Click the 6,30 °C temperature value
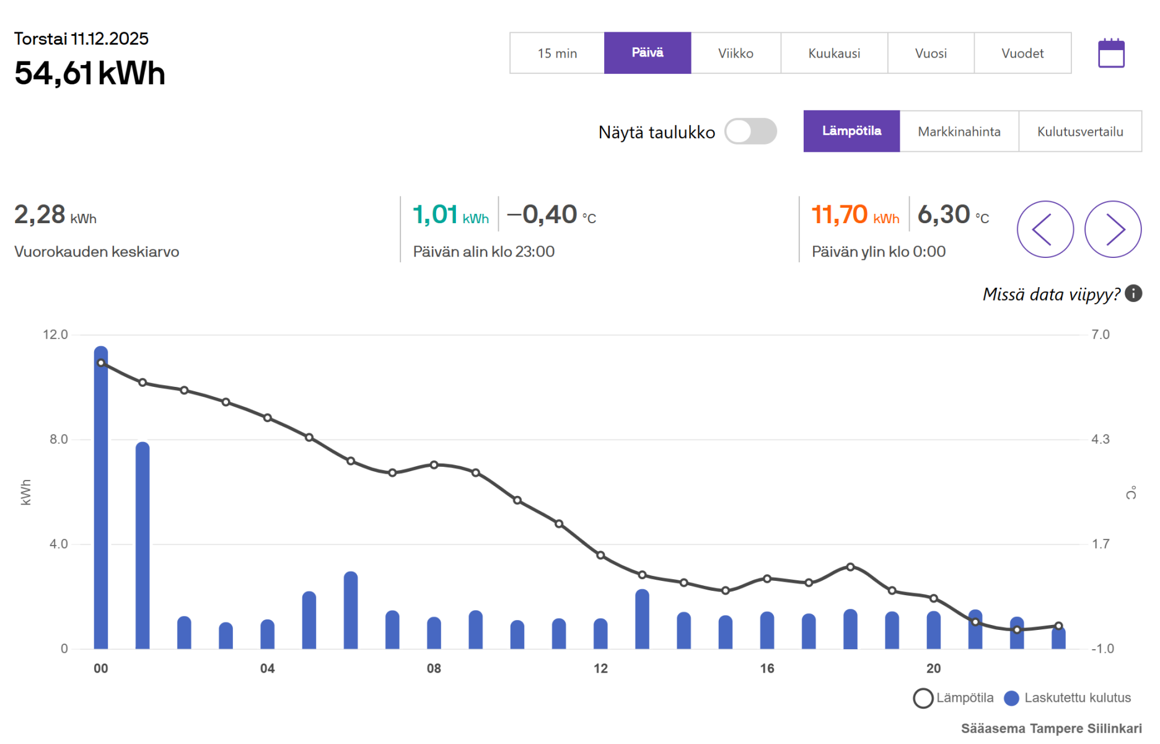 (x=953, y=215)
